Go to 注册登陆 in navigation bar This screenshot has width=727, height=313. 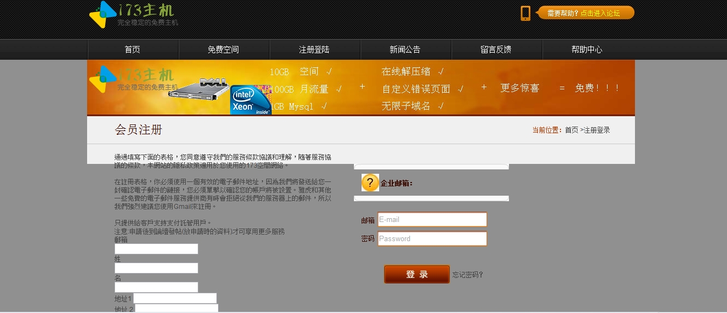pos(314,50)
